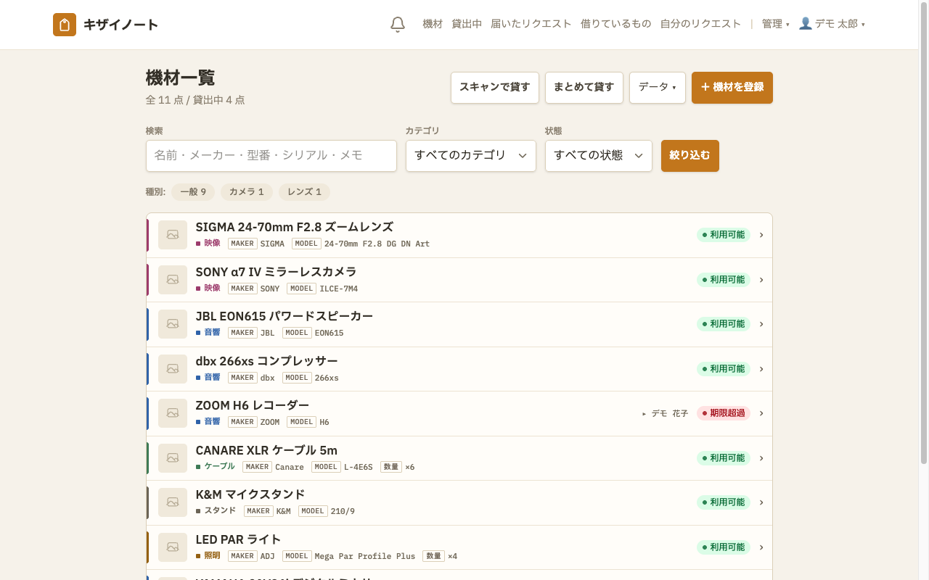Open the 貸出中 navigation item
The width and height of the screenshot is (929, 580).
[467, 24]
